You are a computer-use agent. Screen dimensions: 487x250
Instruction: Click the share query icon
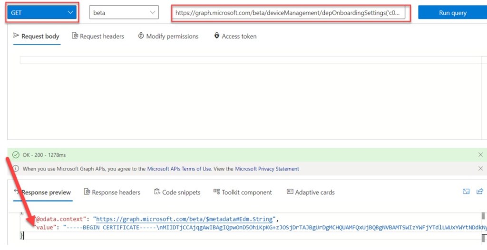point(479,192)
